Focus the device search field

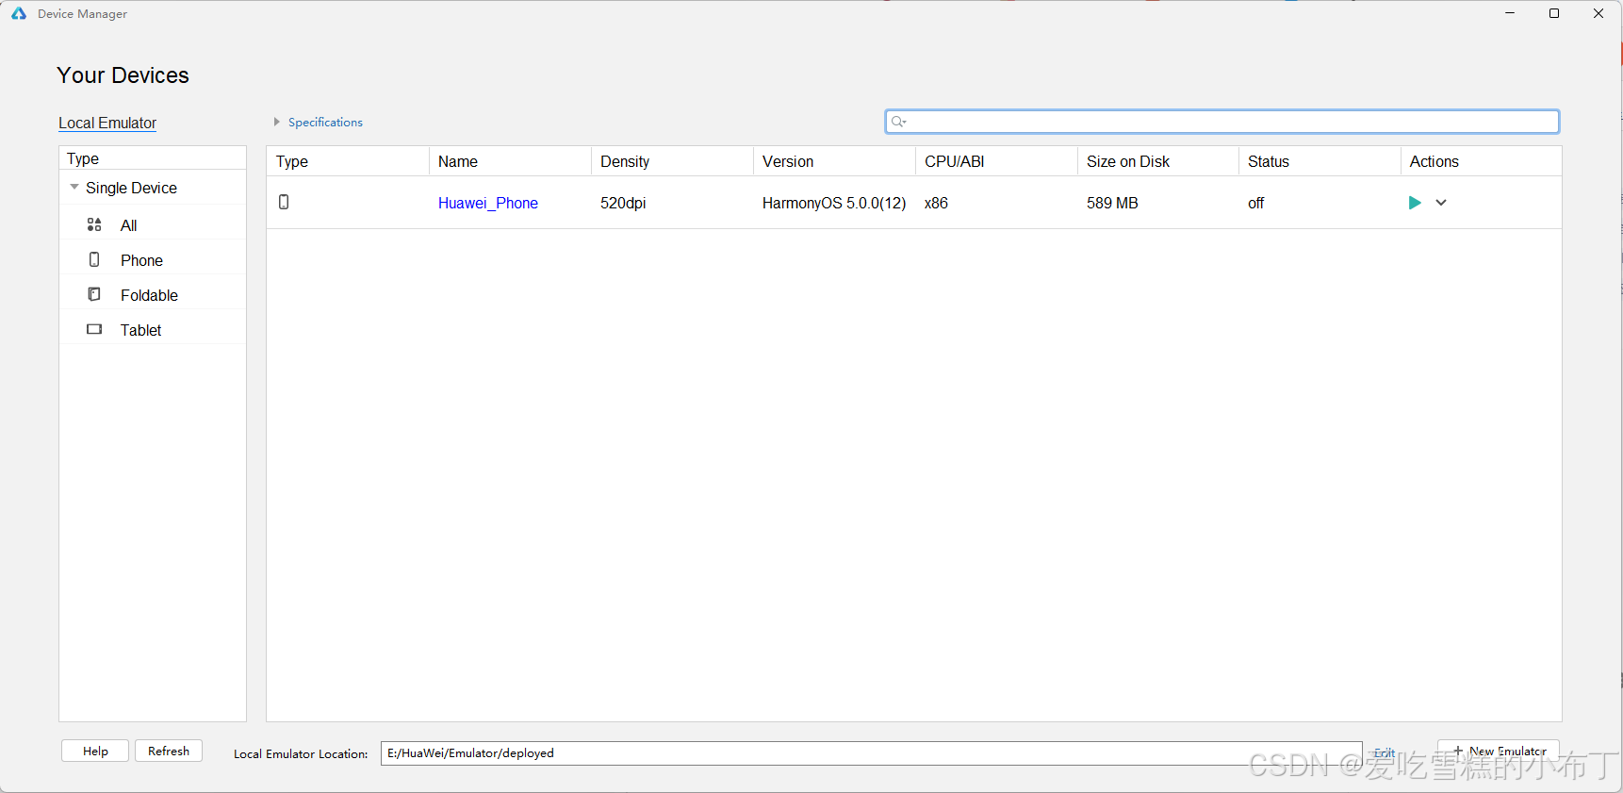point(1222,122)
